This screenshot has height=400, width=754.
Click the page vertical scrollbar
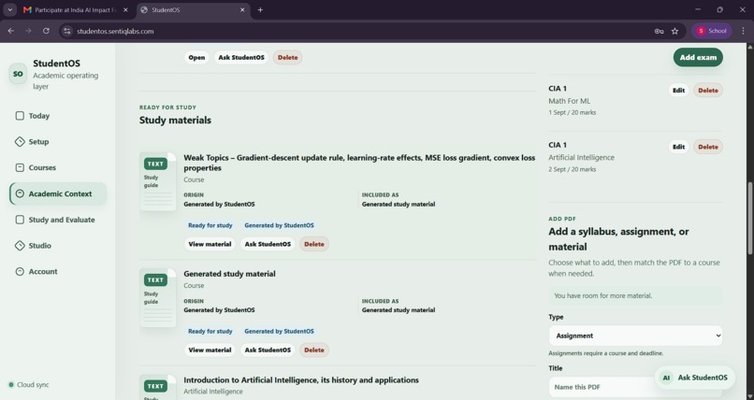(749, 219)
